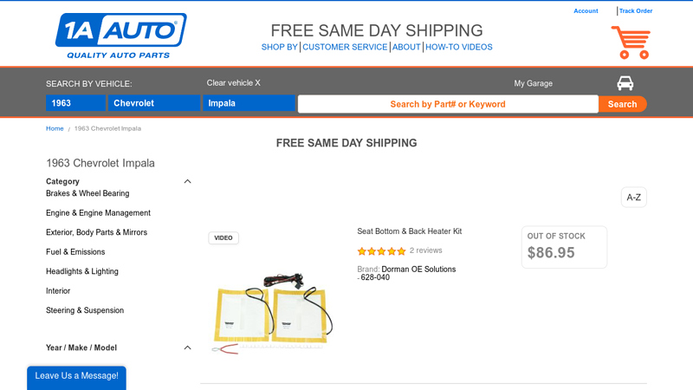Image resolution: width=693 pixels, height=390 pixels.
Task: Open the shopping cart icon
Action: pyautogui.click(x=631, y=42)
